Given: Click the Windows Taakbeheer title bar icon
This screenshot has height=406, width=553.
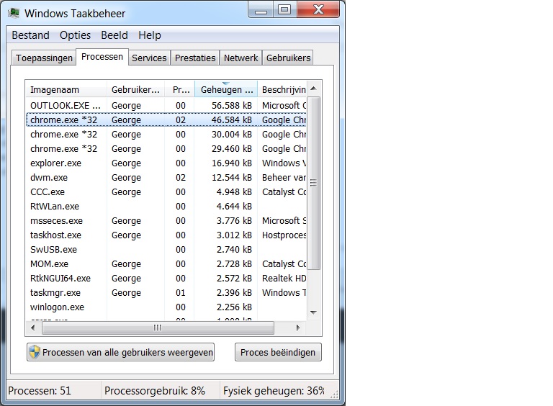Looking at the screenshot, I should [x=14, y=14].
